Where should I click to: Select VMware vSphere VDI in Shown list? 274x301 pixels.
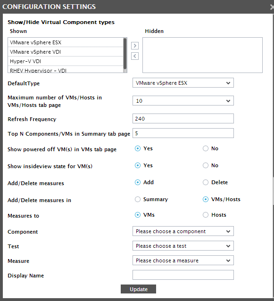coord(66,52)
